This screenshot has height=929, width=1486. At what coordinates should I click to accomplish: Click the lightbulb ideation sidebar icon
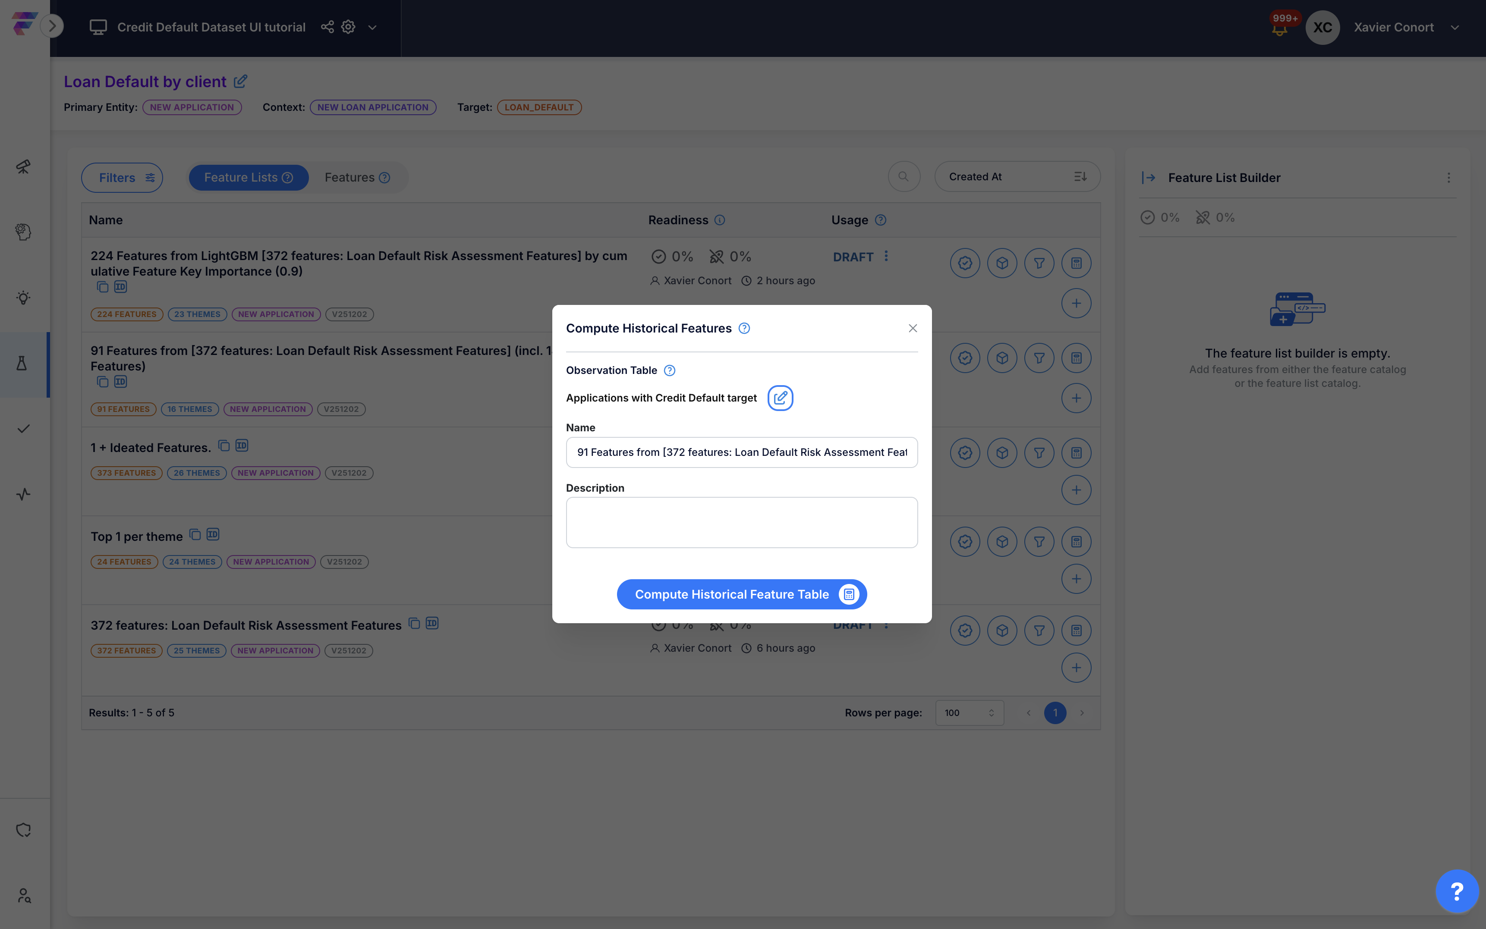[23, 298]
